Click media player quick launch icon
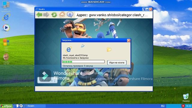 coord(21,106)
